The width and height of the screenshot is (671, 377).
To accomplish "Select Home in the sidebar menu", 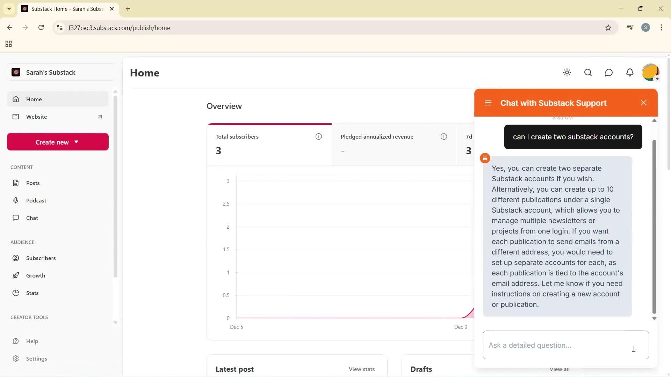I will [x=34, y=99].
